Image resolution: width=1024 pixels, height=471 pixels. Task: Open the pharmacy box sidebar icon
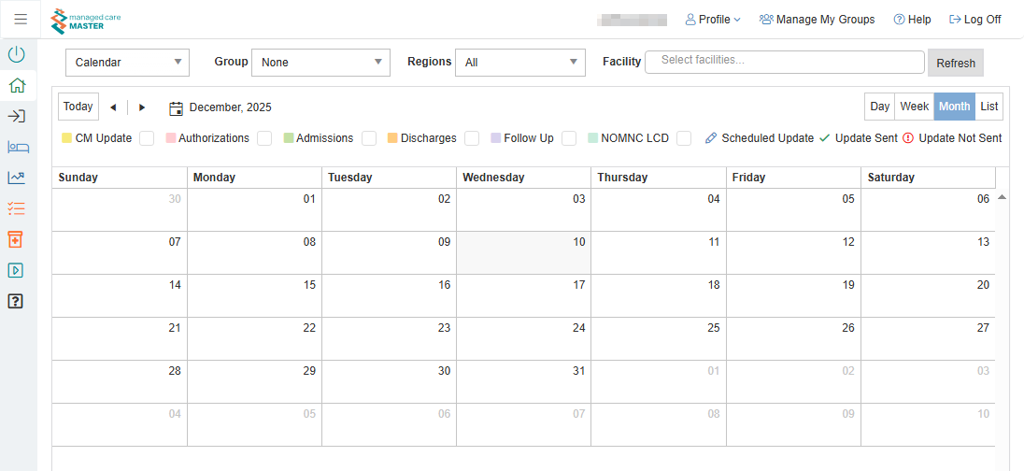point(16,239)
